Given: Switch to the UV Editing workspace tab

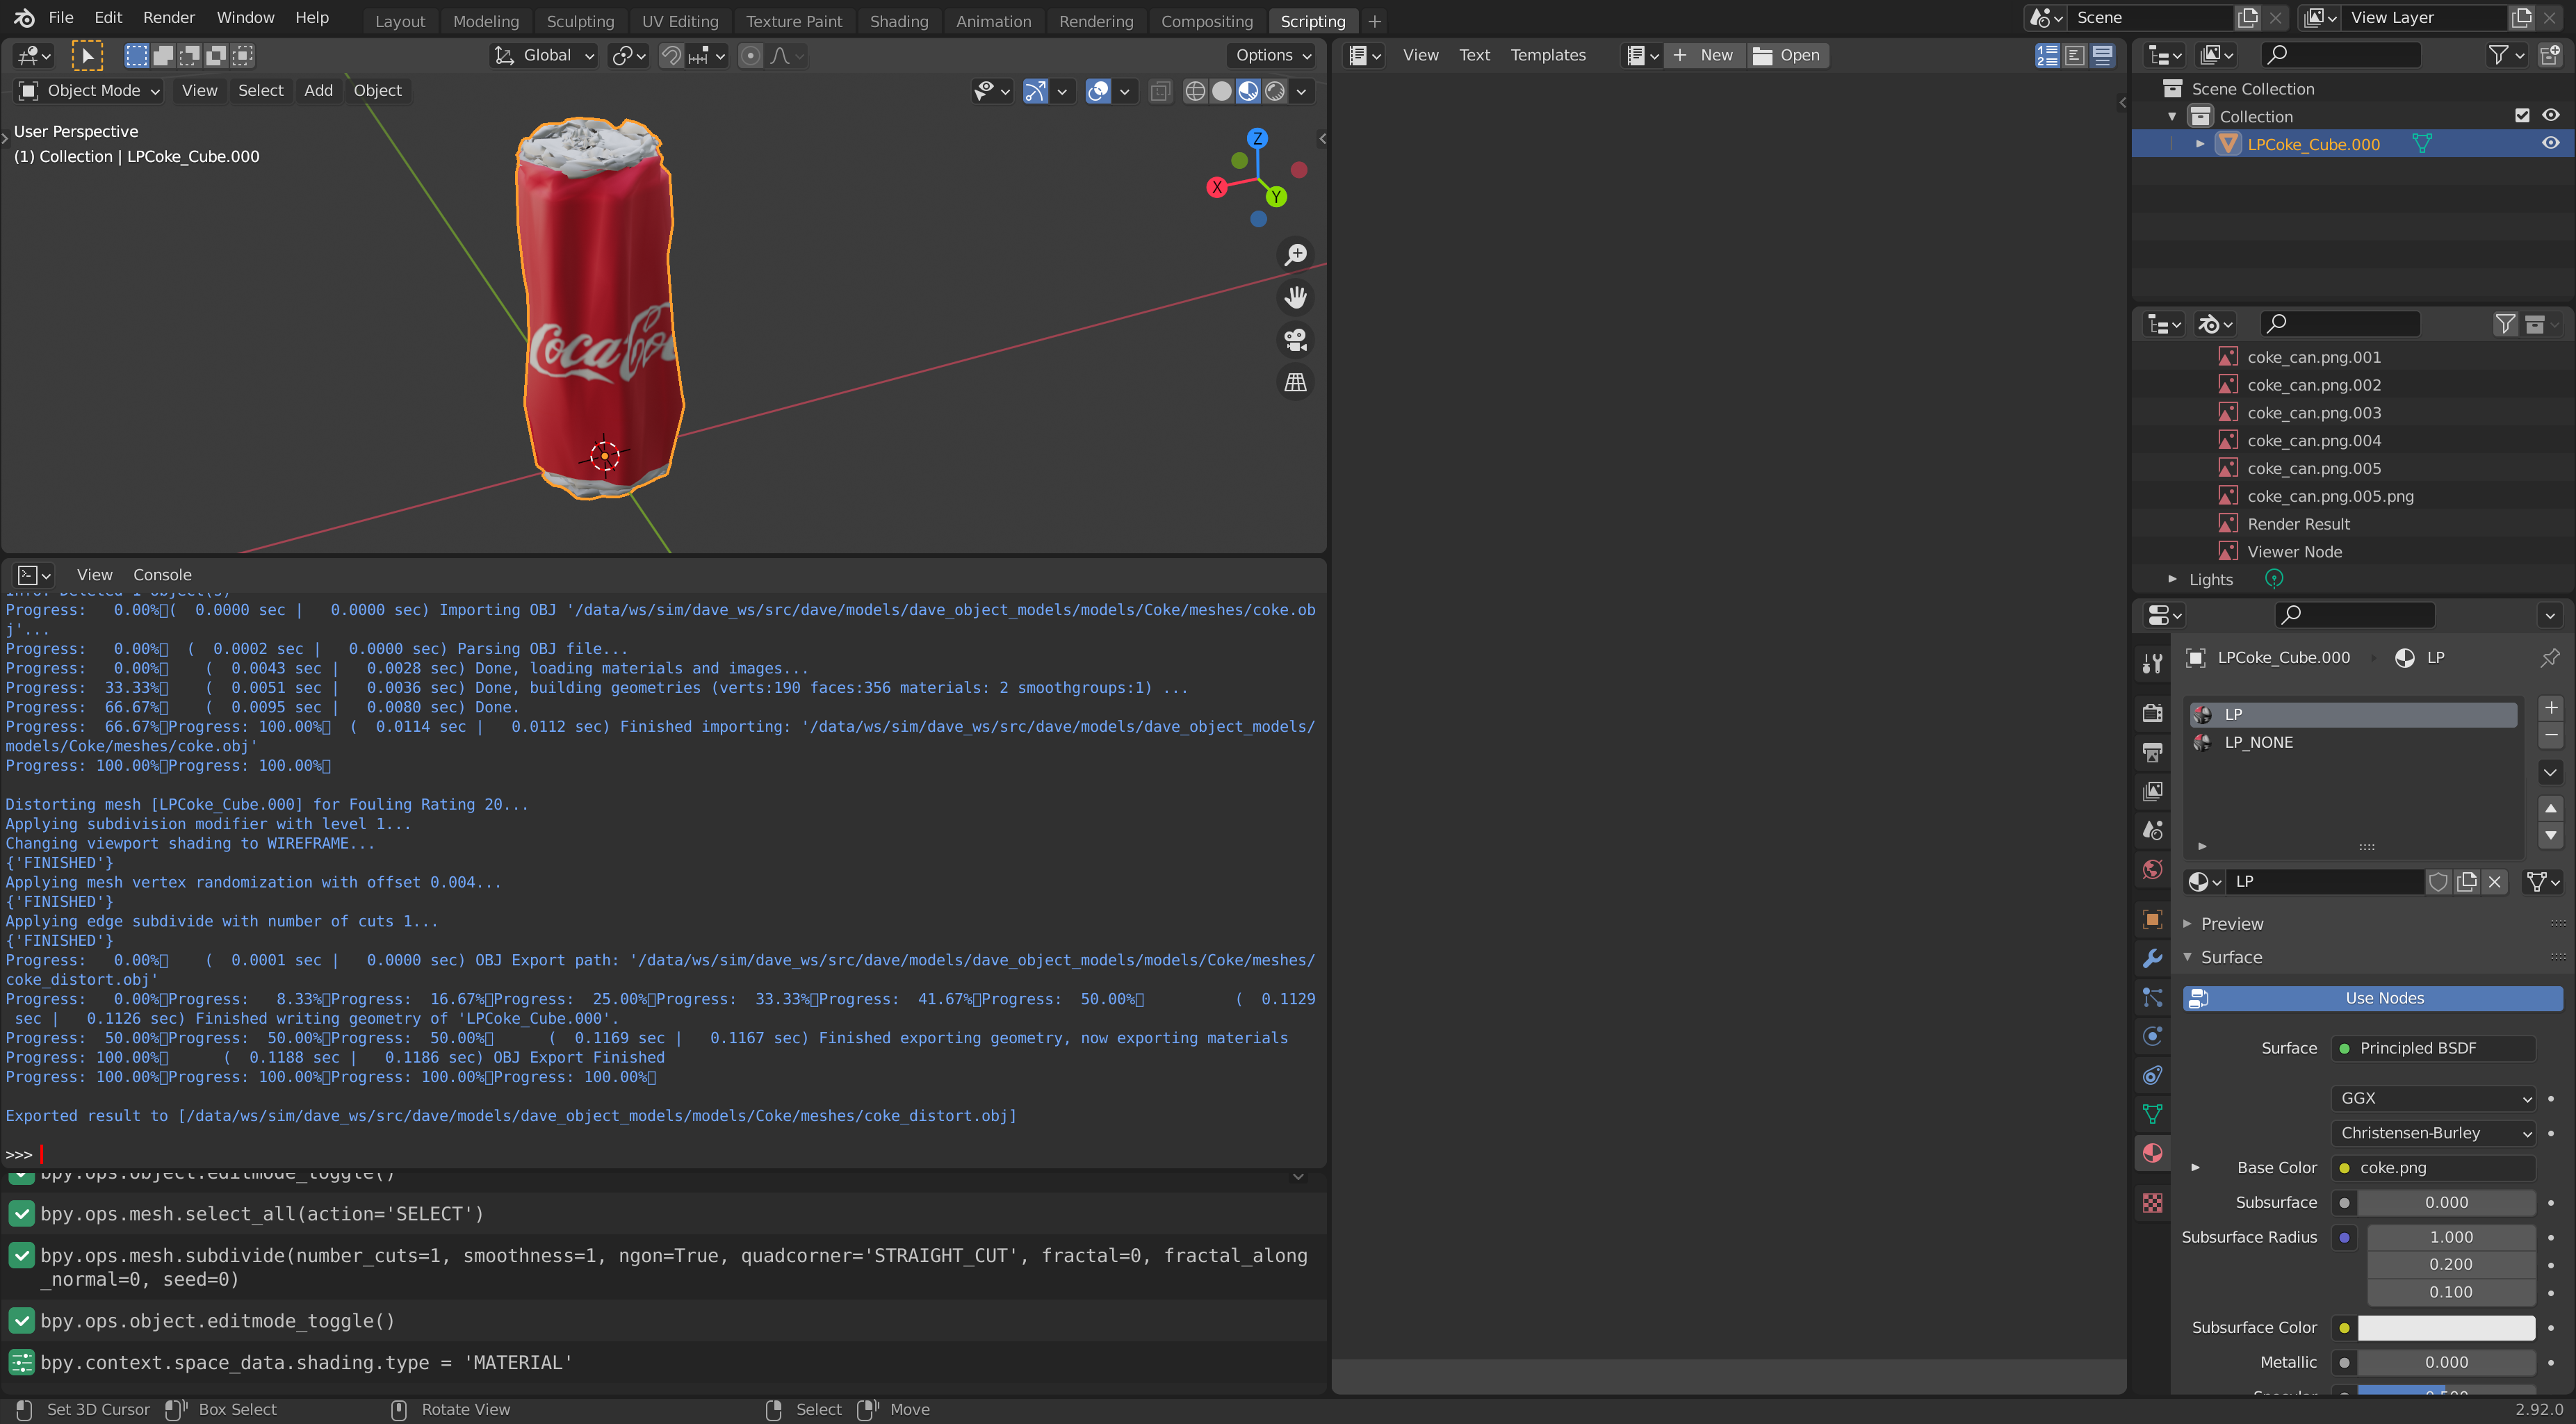Looking at the screenshot, I should pyautogui.click(x=679, y=21).
